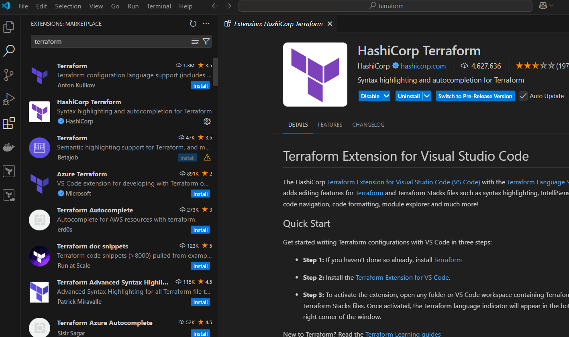This screenshot has width=569, height=337.
Task: Select the Extension: HashiCorp Terraform editor tab
Action: click(x=278, y=24)
